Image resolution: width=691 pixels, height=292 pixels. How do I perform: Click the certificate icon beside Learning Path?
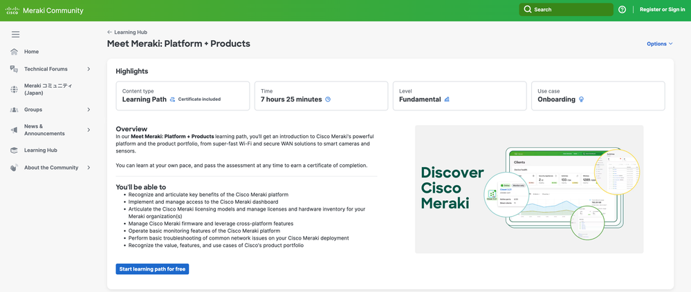click(173, 99)
